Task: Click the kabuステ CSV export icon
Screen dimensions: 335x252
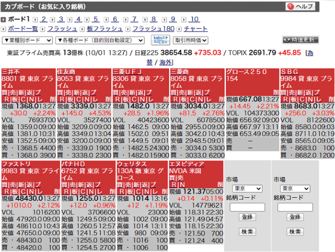Action: (x=161, y=40)
